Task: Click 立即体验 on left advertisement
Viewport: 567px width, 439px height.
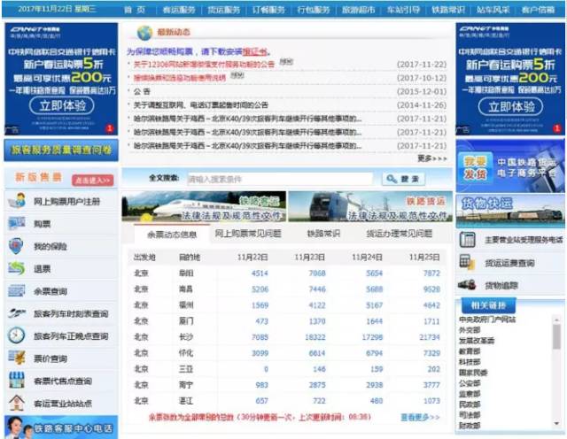Action: tap(62, 106)
